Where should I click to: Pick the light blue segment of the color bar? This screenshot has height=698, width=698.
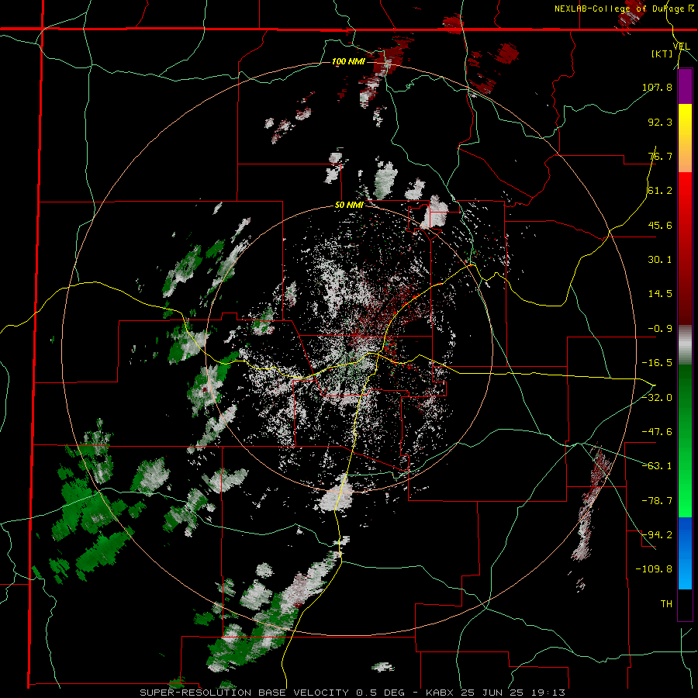pyautogui.click(x=685, y=571)
